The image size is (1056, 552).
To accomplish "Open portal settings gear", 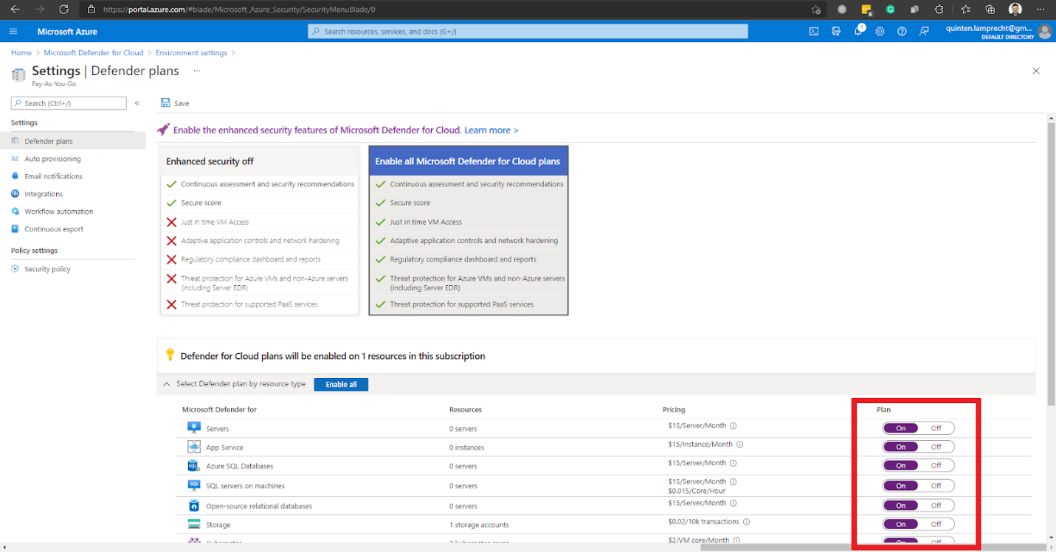I will pos(880,32).
